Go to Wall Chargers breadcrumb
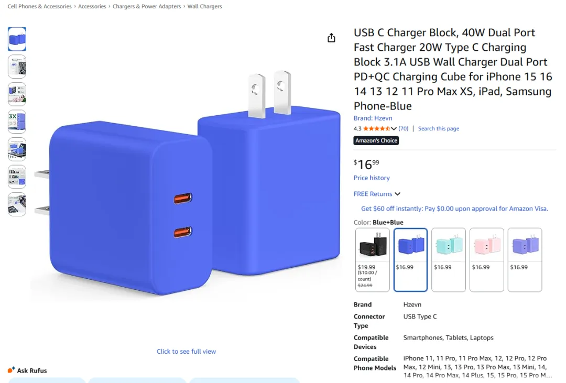566x383 pixels. pos(205,6)
